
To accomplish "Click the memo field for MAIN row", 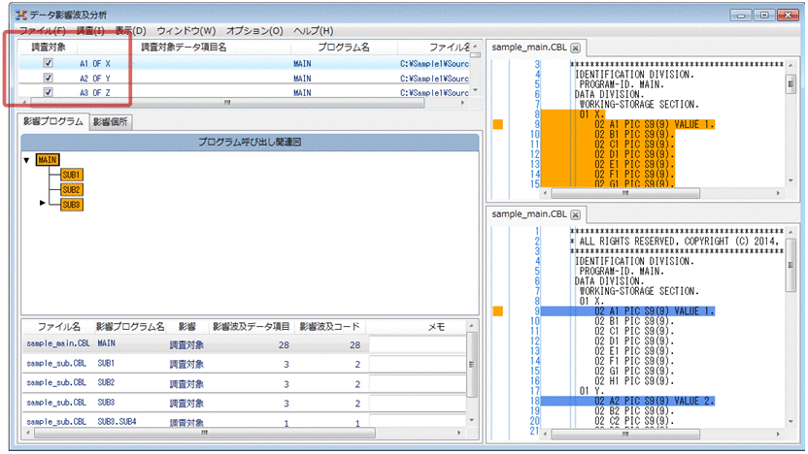I will (418, 344).
